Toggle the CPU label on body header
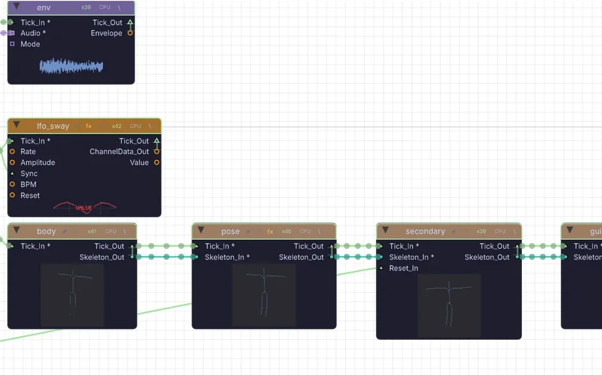This screenshot has height=375, width=602. (x=111, y=232)
